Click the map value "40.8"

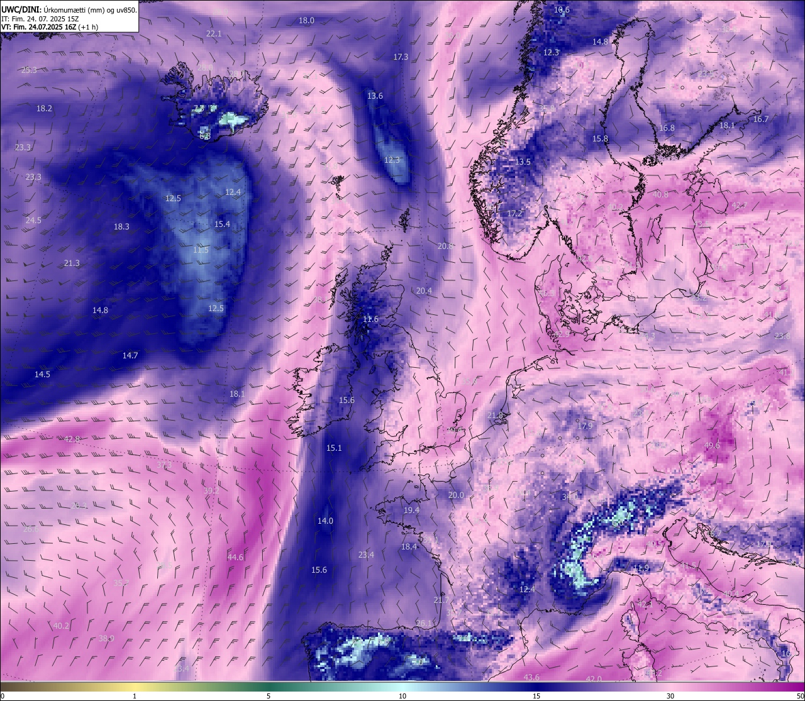660,194
